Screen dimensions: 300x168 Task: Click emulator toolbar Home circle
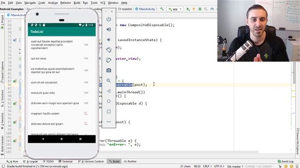(x=109, y=101)
